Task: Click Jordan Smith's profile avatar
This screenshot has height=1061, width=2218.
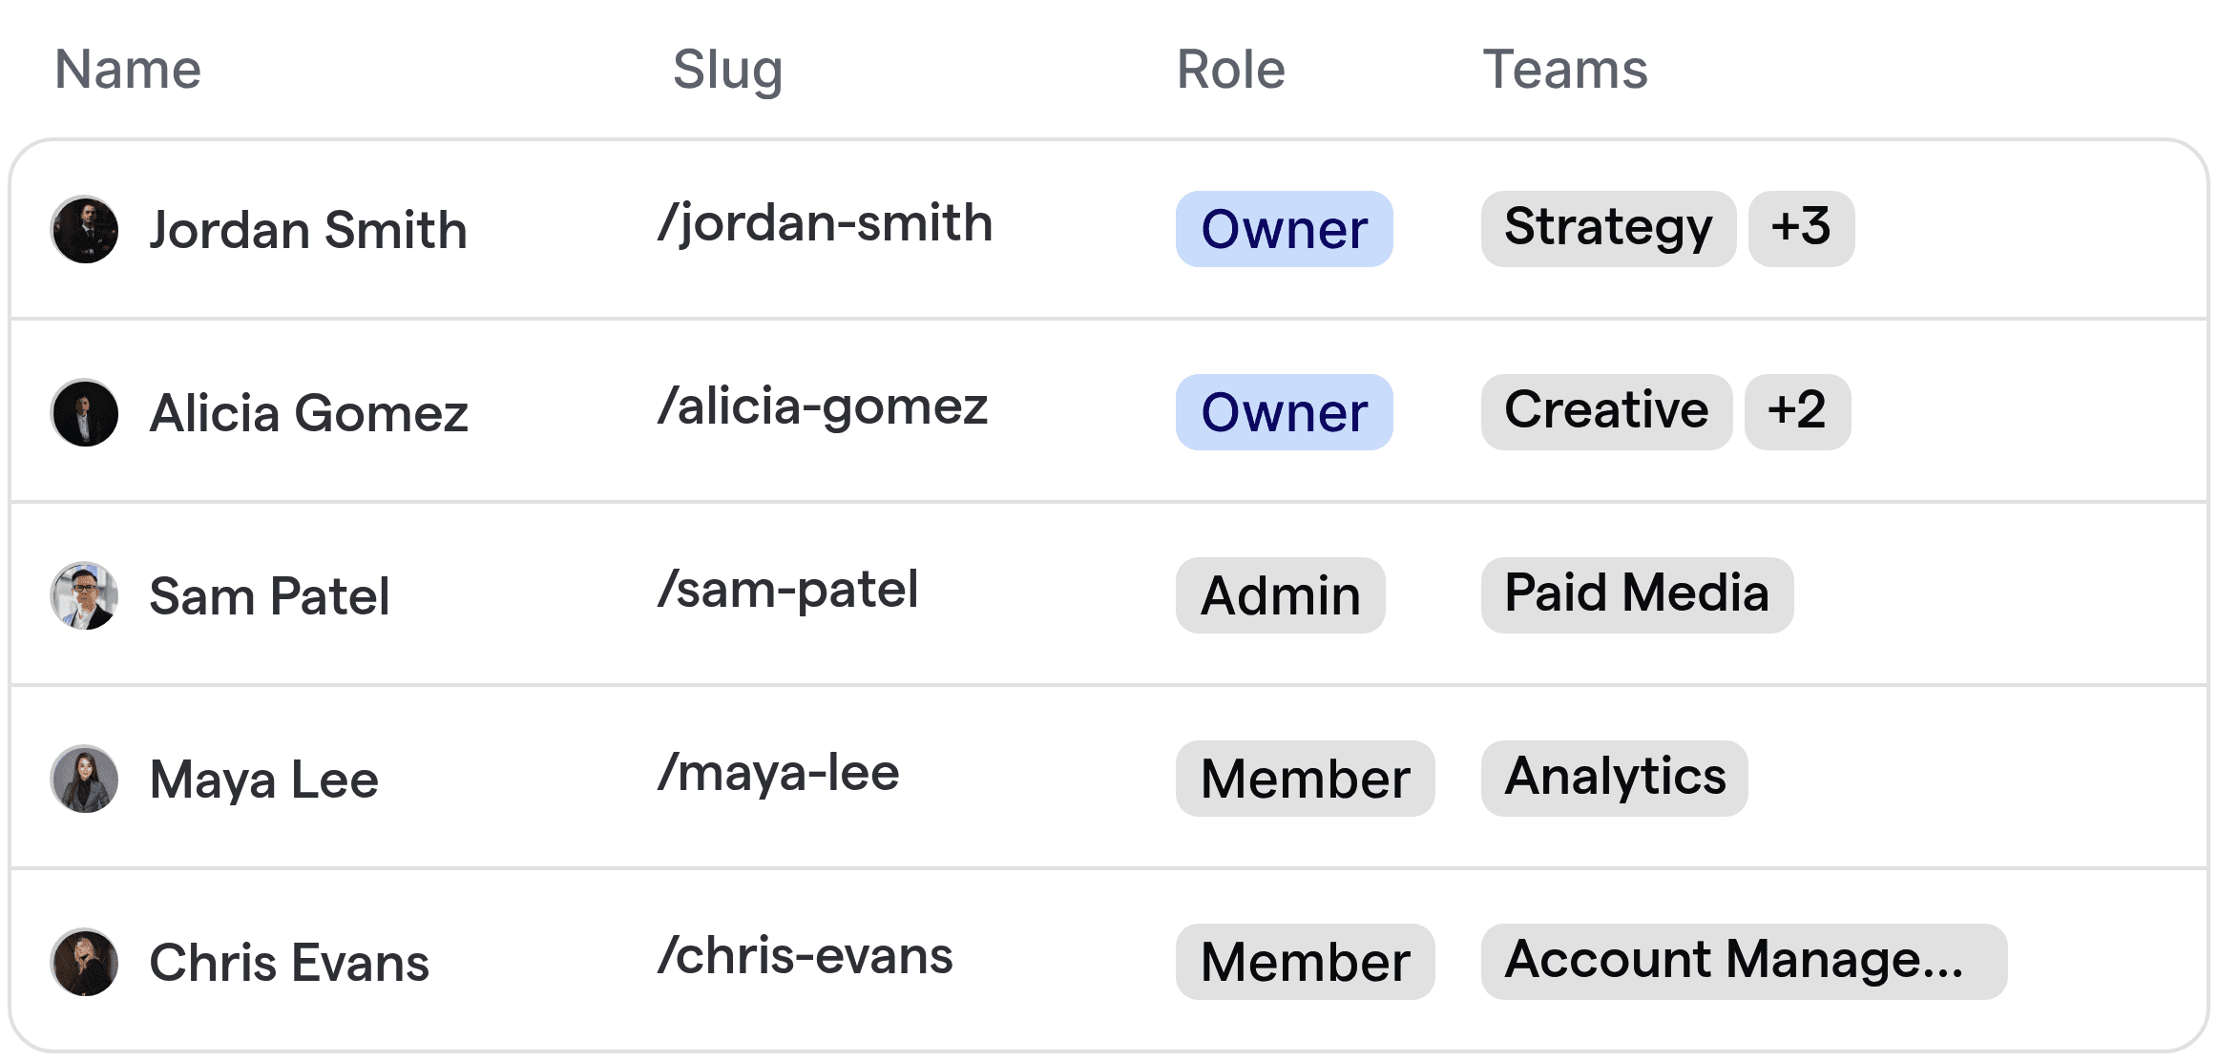Action: [84, 229]
